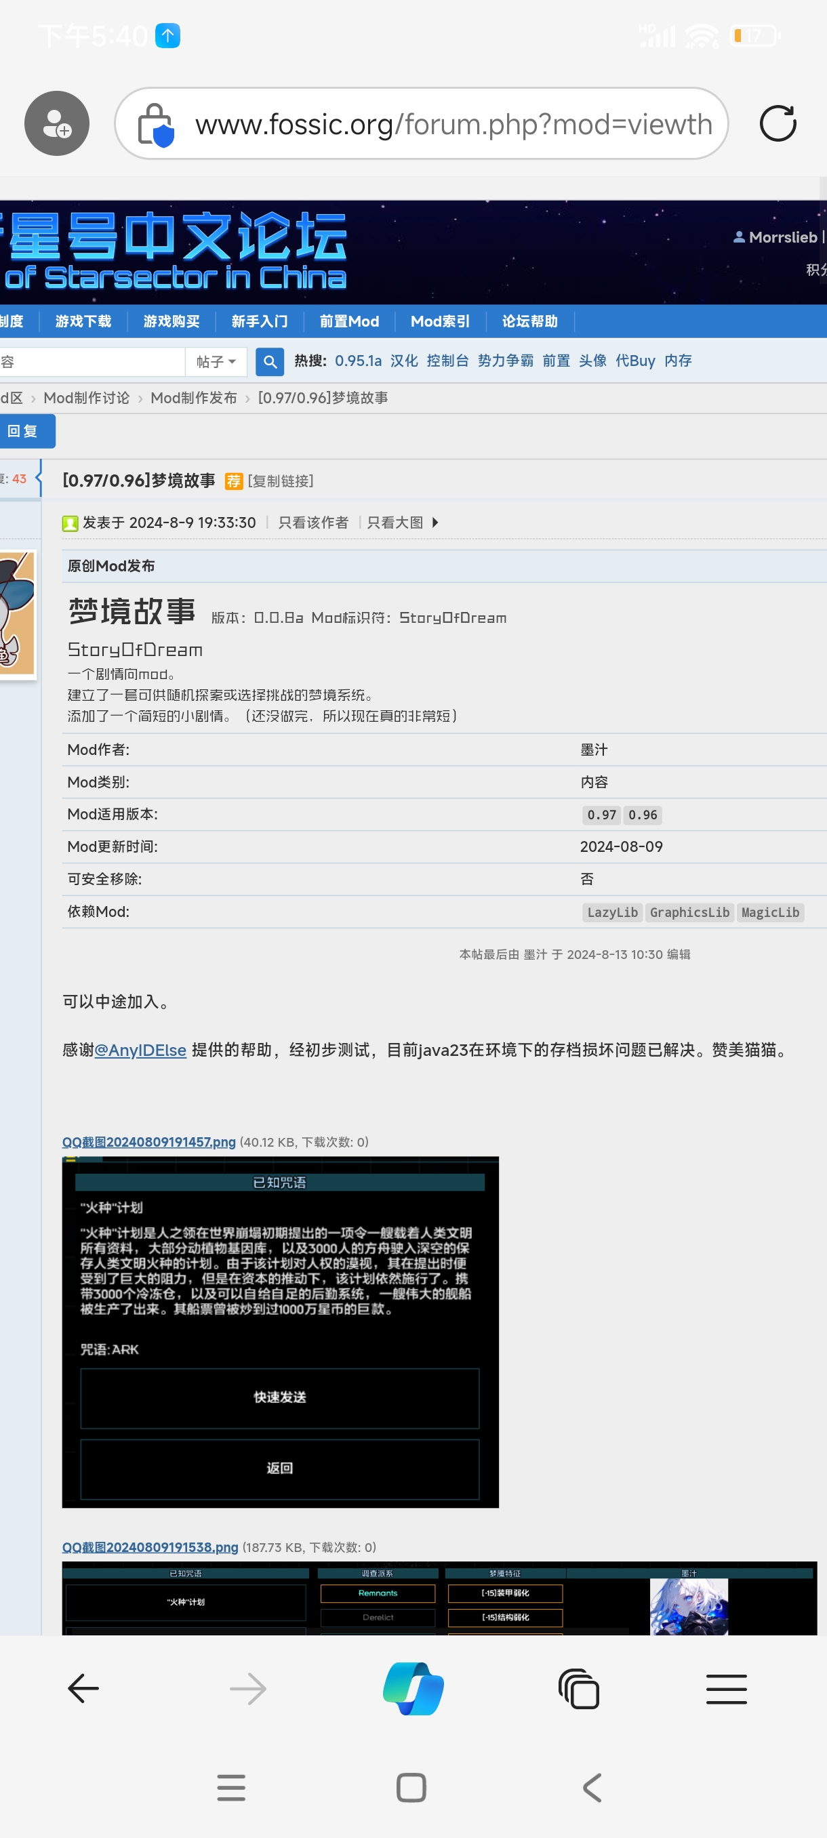Open Mod制作发布 breadcrumb
This screenshot has height=1838, width=827.
193,398
